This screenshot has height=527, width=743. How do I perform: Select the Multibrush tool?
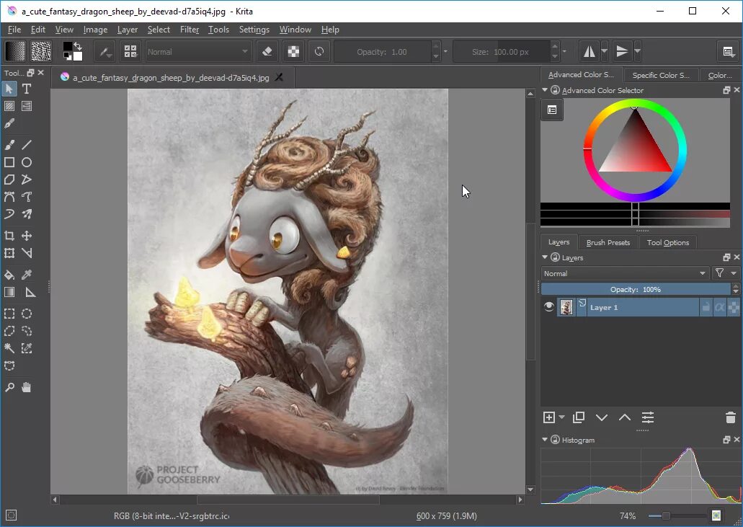point(27,214)
